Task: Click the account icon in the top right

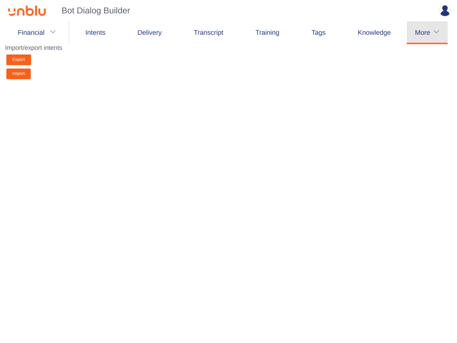Action: [x=445, y=10]
